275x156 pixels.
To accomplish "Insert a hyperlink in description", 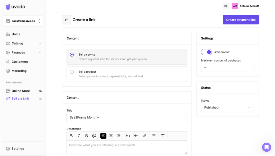I will click(144, 136).
